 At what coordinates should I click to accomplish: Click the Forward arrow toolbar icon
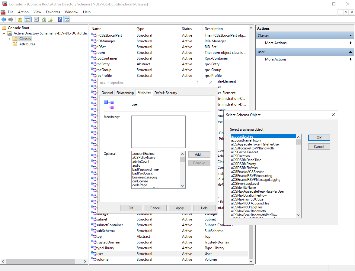(11, 19)
